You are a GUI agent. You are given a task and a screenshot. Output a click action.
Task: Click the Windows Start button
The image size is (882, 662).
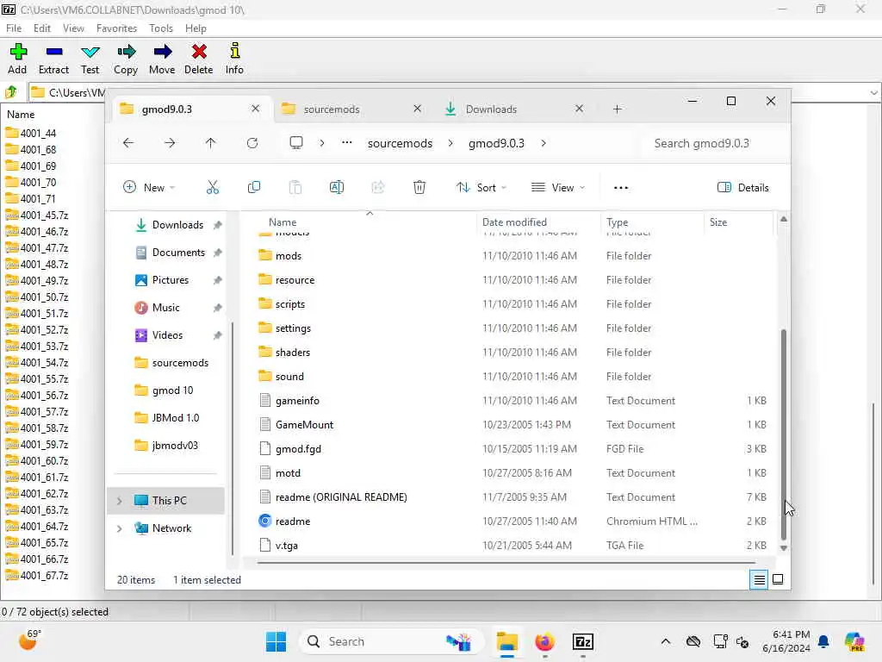[x=276, y=641]
